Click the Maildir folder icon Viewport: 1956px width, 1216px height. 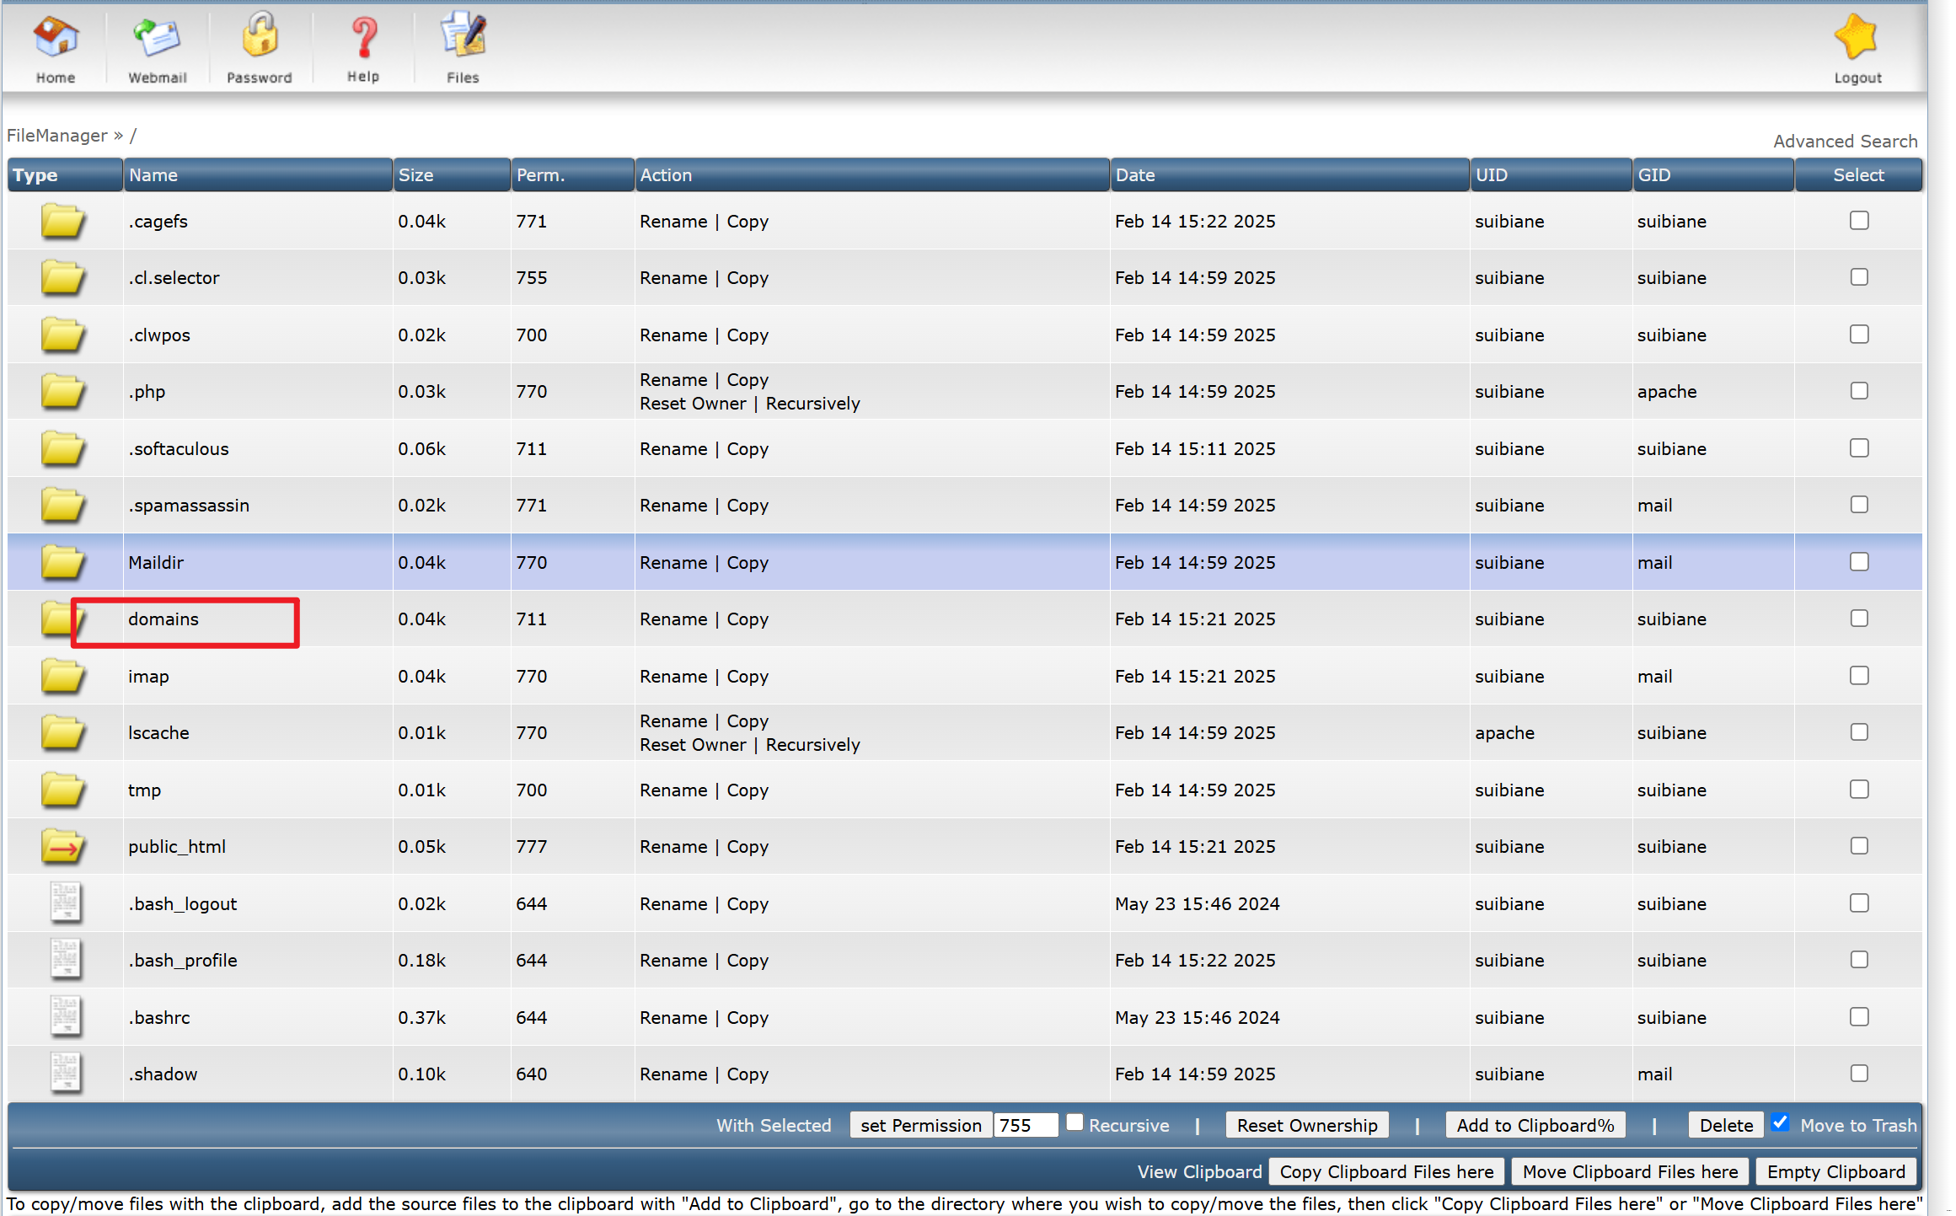coord(62,562)
